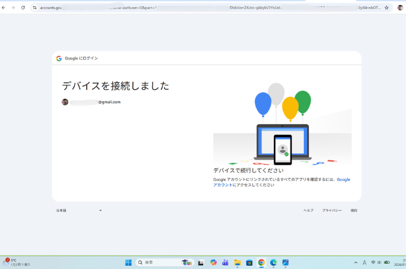Launch File Explorer from the taskbar
Image resolution: width=406 pixels, height=269 pixels.
(x=237, y=263)
